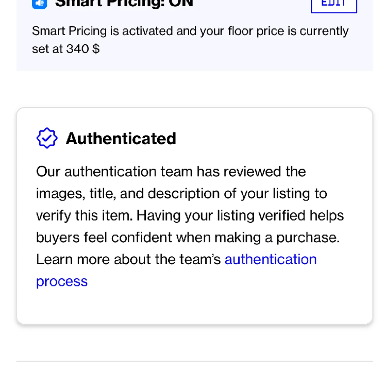Select the "Authenticated" card title

click(121, 139)
